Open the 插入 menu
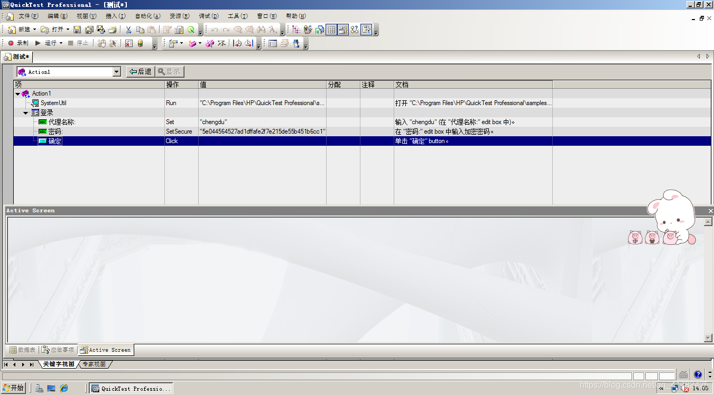The height and width of the screenshot is (395, 714). click(115, 16)
